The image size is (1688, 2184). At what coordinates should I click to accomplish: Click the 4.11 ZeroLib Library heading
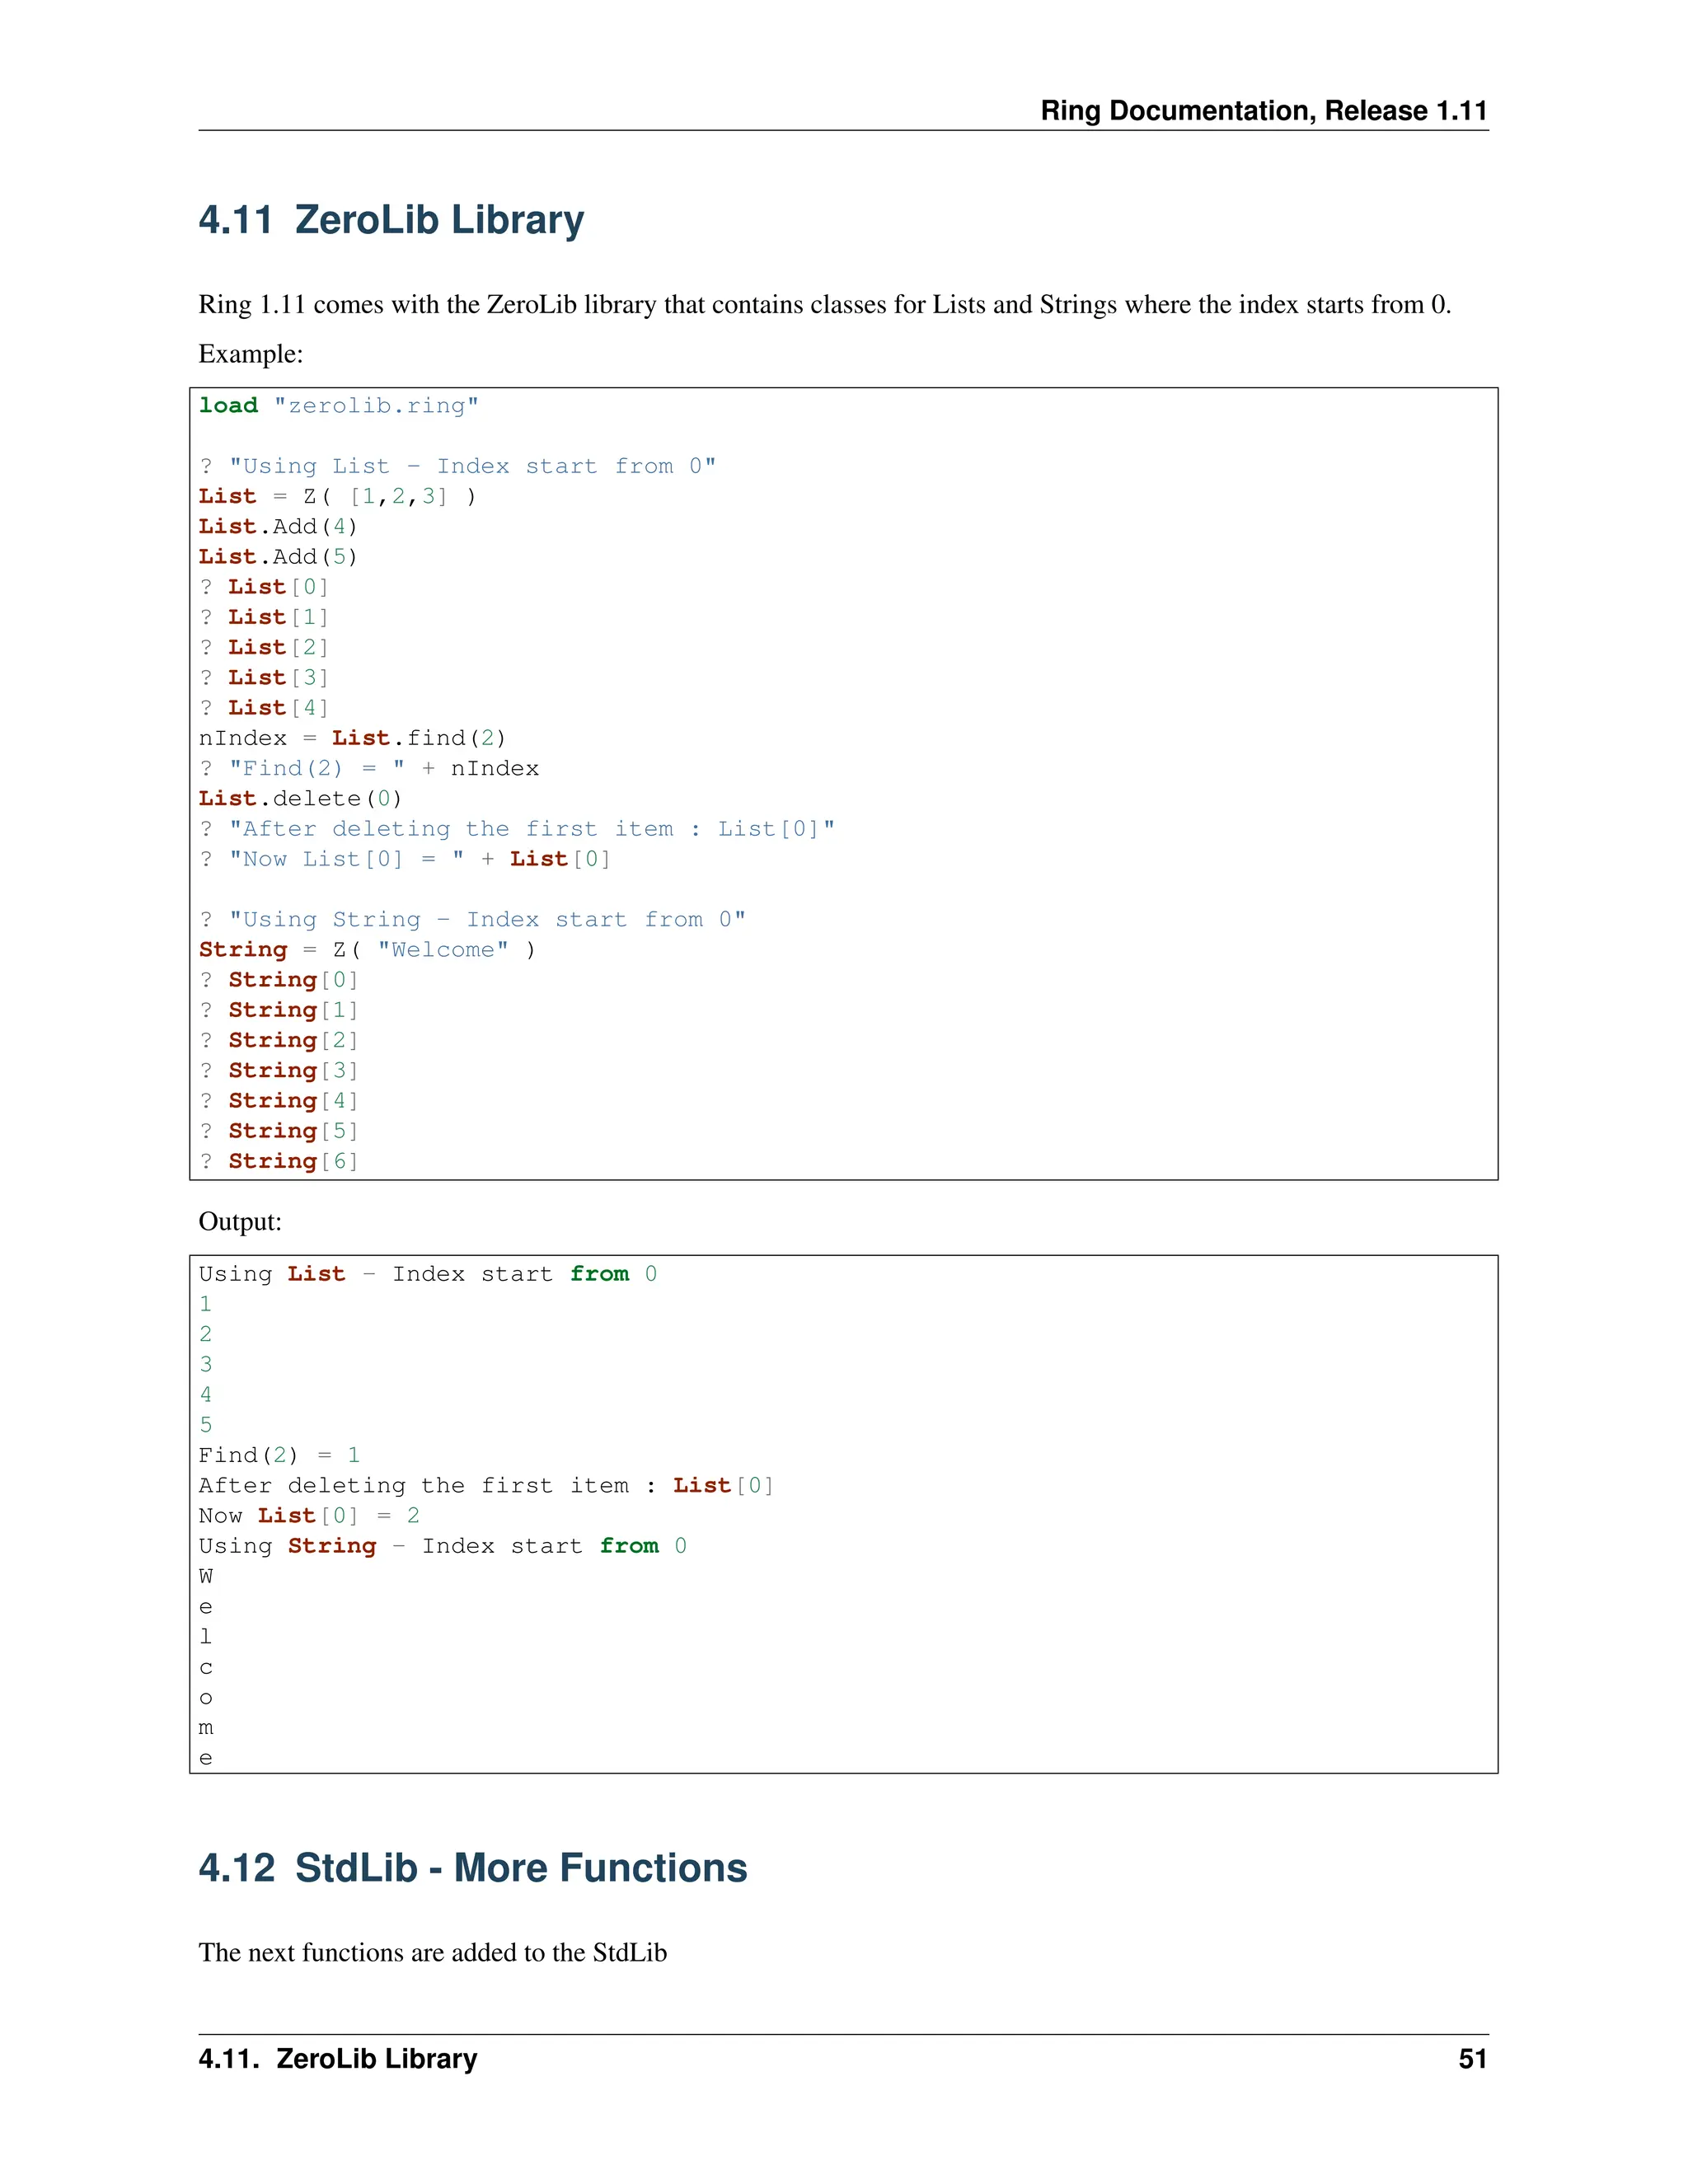[x=391, y=220]
